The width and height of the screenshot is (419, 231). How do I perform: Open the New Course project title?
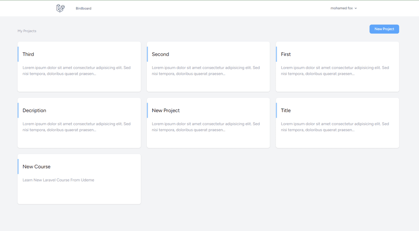coord(36,167)
